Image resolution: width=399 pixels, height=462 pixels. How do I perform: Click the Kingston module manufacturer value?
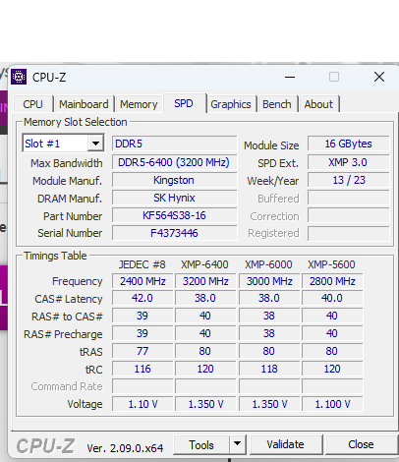point(174,180)
